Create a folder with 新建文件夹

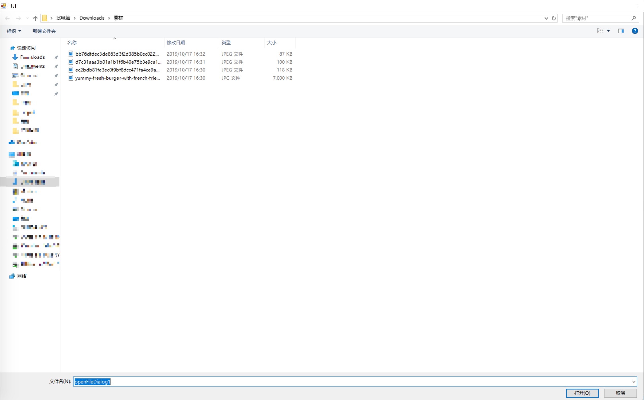[x=44, y=31]
